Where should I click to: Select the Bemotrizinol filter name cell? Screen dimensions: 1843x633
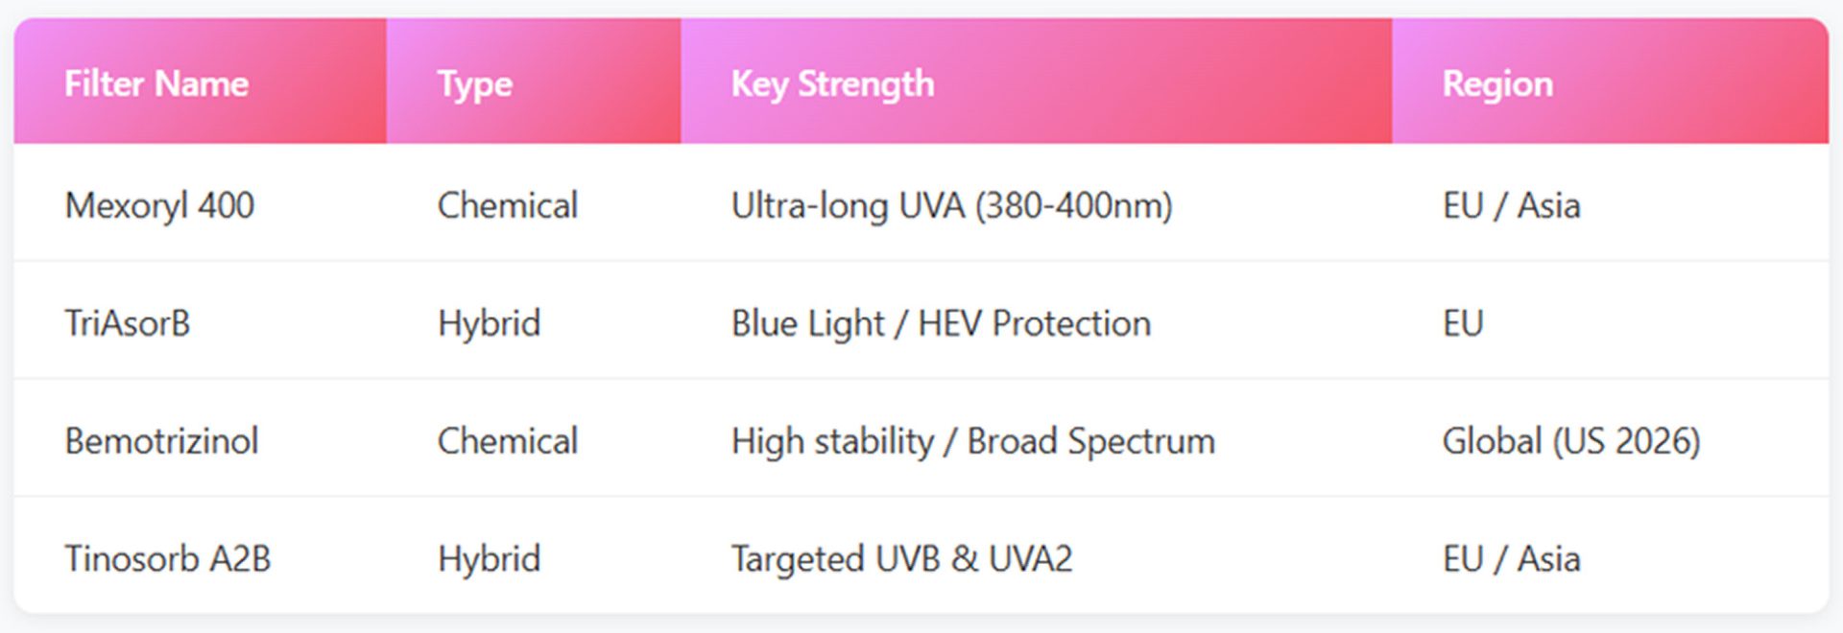(161, 441)
